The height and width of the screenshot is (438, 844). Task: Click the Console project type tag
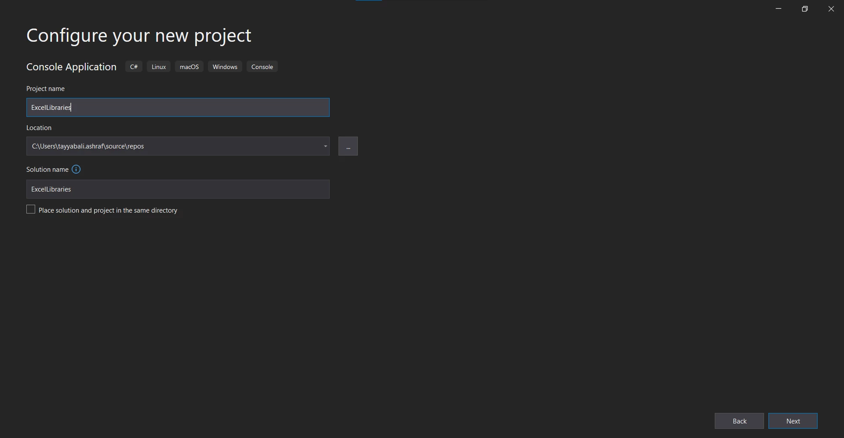pos(262,67)
